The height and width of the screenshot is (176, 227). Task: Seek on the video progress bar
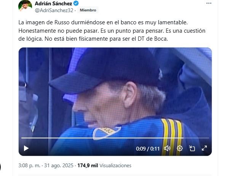click(x=115, y=138)
